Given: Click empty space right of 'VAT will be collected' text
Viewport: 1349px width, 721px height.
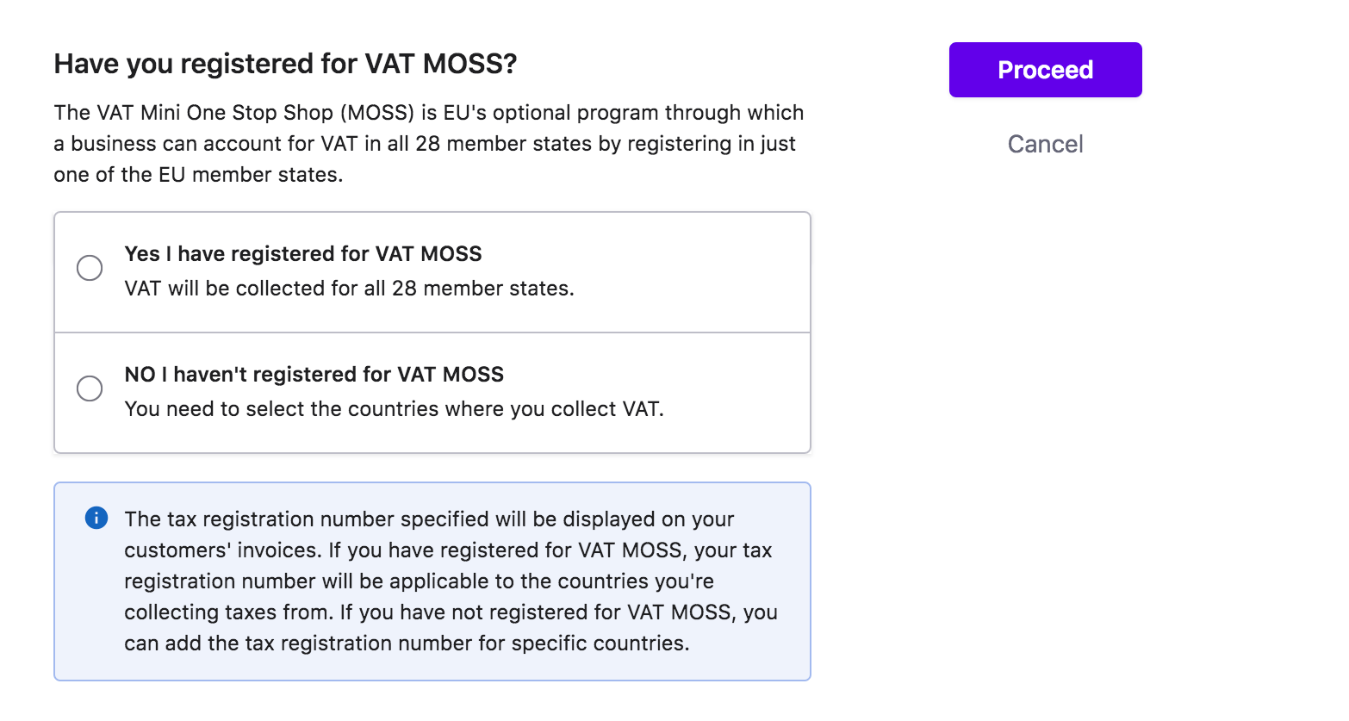Looking at the screenshot, I should click(x=689, y=289).
